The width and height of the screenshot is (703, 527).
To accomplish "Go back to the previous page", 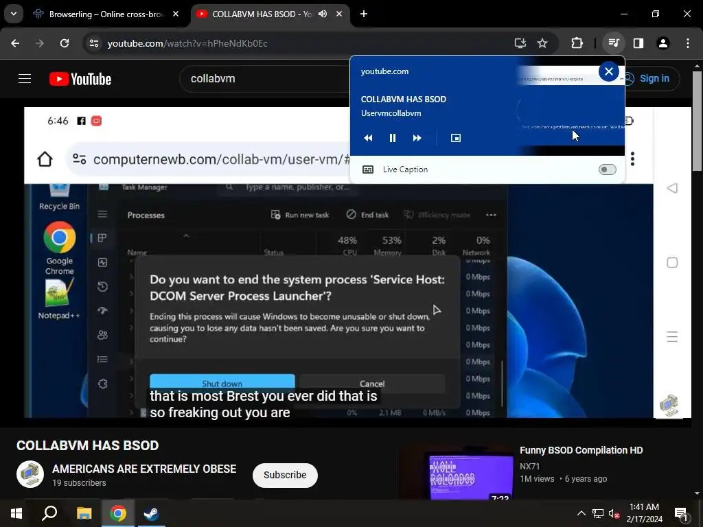I will coord(15,43).
